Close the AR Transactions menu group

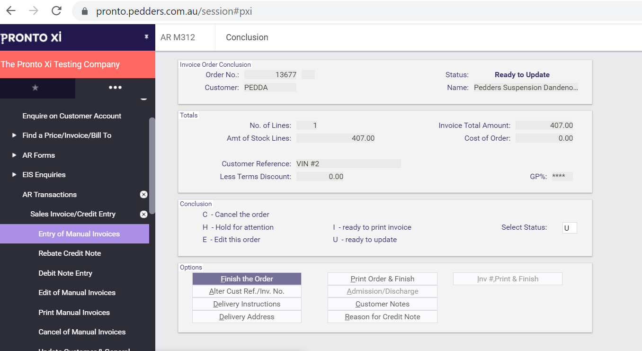pyautogui.click(x=144, y=195)
